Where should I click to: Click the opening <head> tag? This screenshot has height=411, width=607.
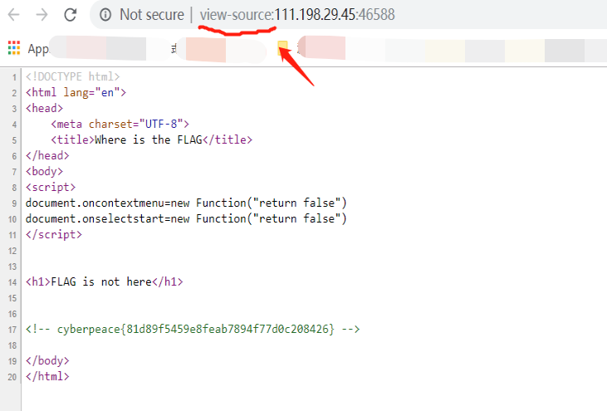[x=45, y=109]
